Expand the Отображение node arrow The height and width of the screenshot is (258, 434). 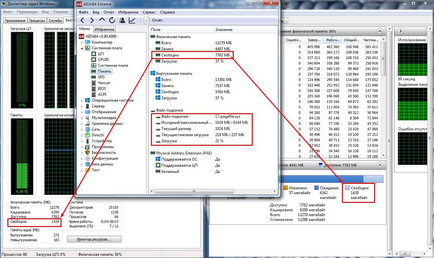(x=82, y=112)
